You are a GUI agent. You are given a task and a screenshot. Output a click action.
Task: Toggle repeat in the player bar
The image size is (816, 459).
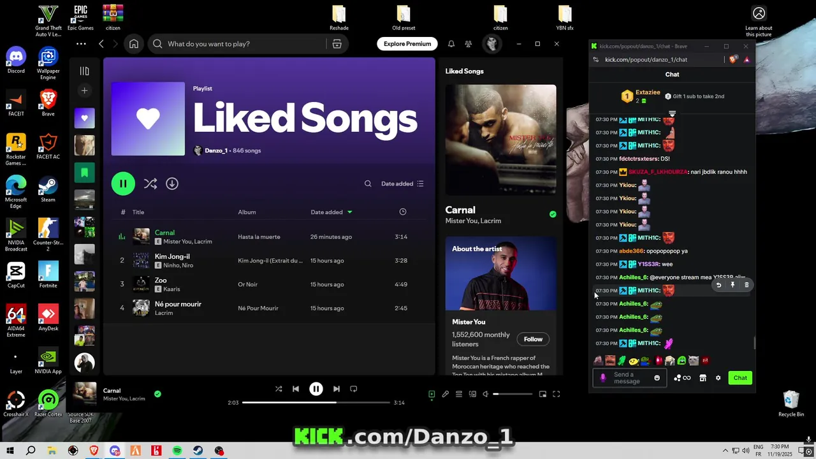point(354,389)
